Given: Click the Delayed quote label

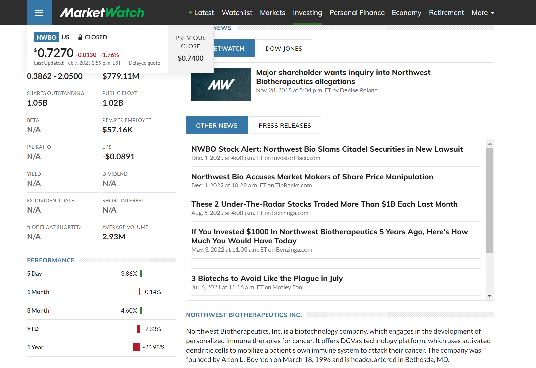Looking at the screenshot, I should point(144,63).
